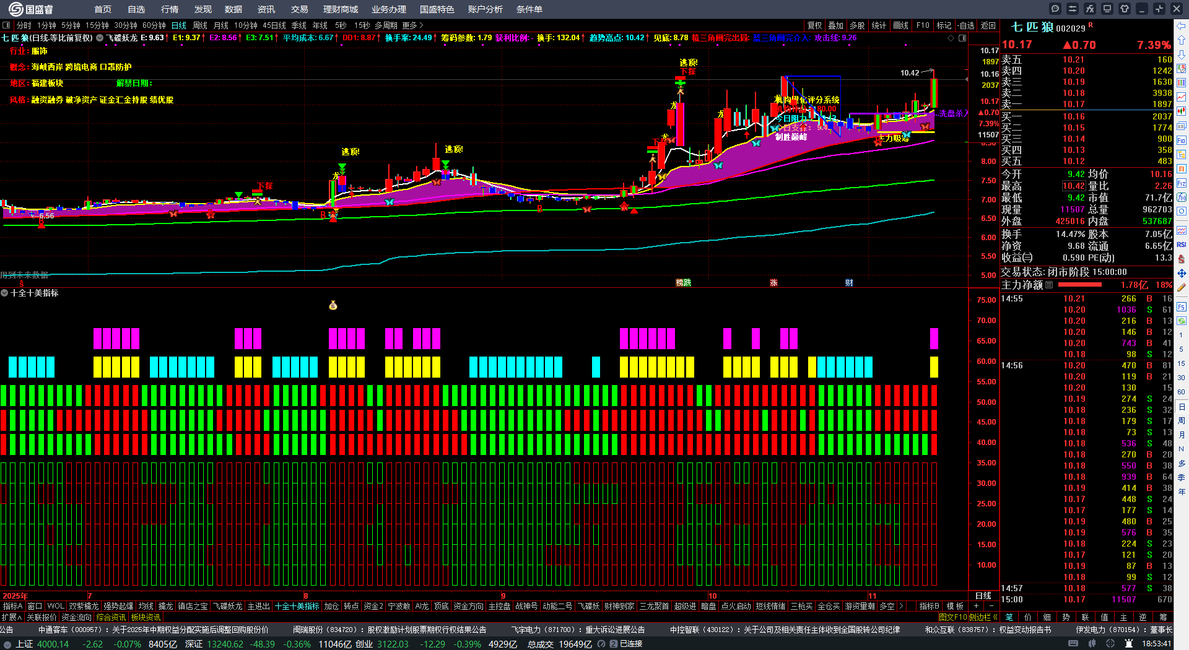Toggle the 复权 adjustment option
Viewport: 1189px width, 650px height.
point(815,25)
